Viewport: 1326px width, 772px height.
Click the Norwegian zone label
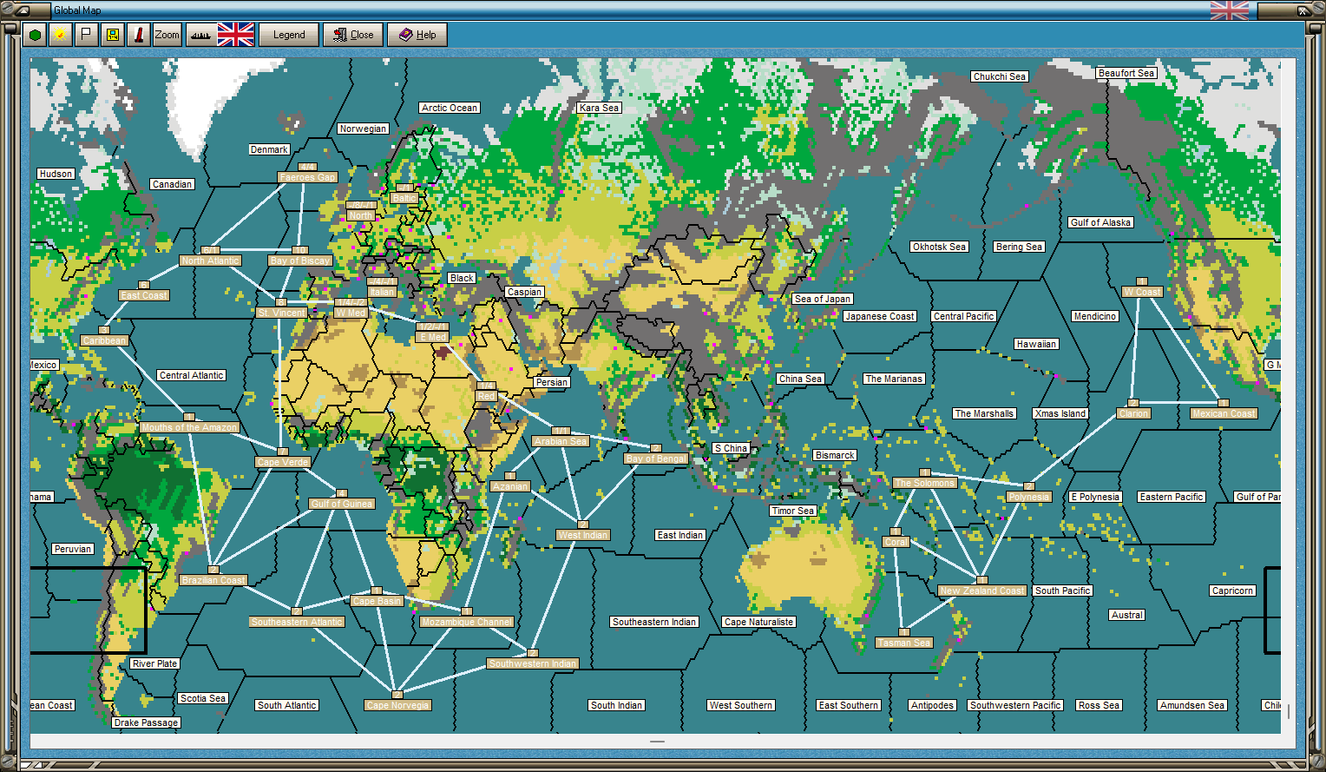click(363, 129)
